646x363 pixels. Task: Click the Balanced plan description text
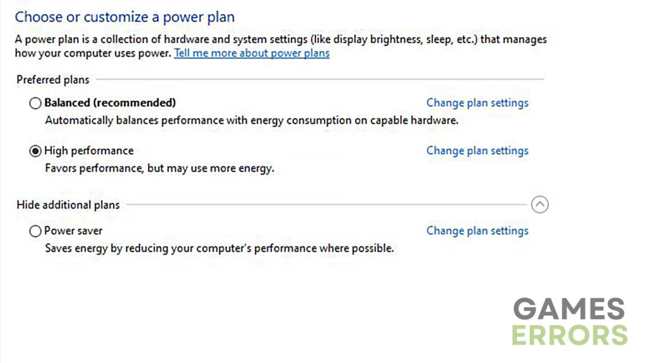pyautogui.click(x=252, y=120)
